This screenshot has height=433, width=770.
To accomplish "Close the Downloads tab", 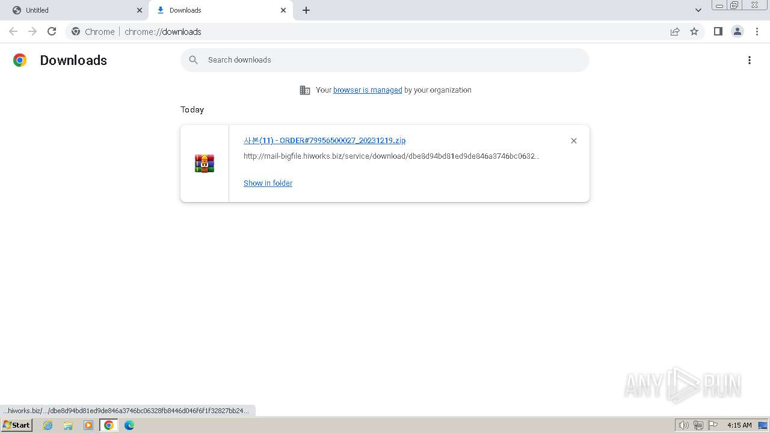I will [x=283, y=10].
